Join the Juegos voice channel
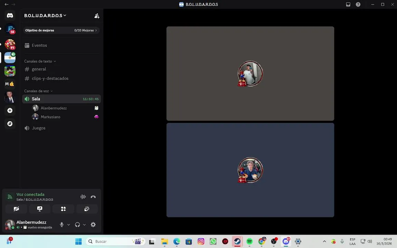 (62, 128)
